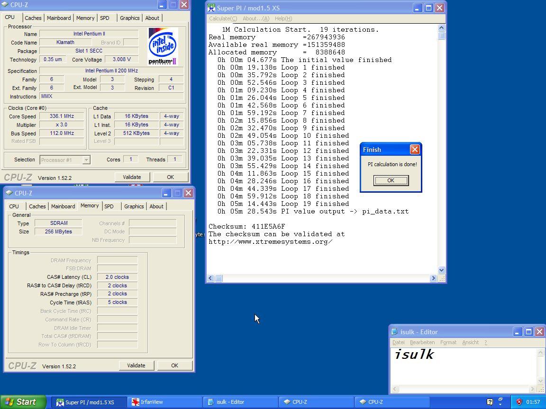This screenshot has width=546, height=409.
Task: Click Validate in the lower CPU-Z window
Action: pos(136,365)
